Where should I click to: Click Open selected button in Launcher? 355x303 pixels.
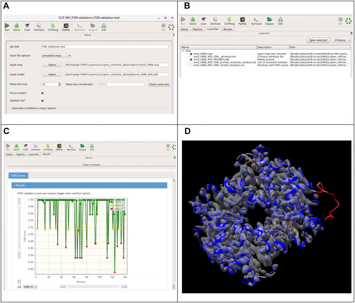pos(318,40)
